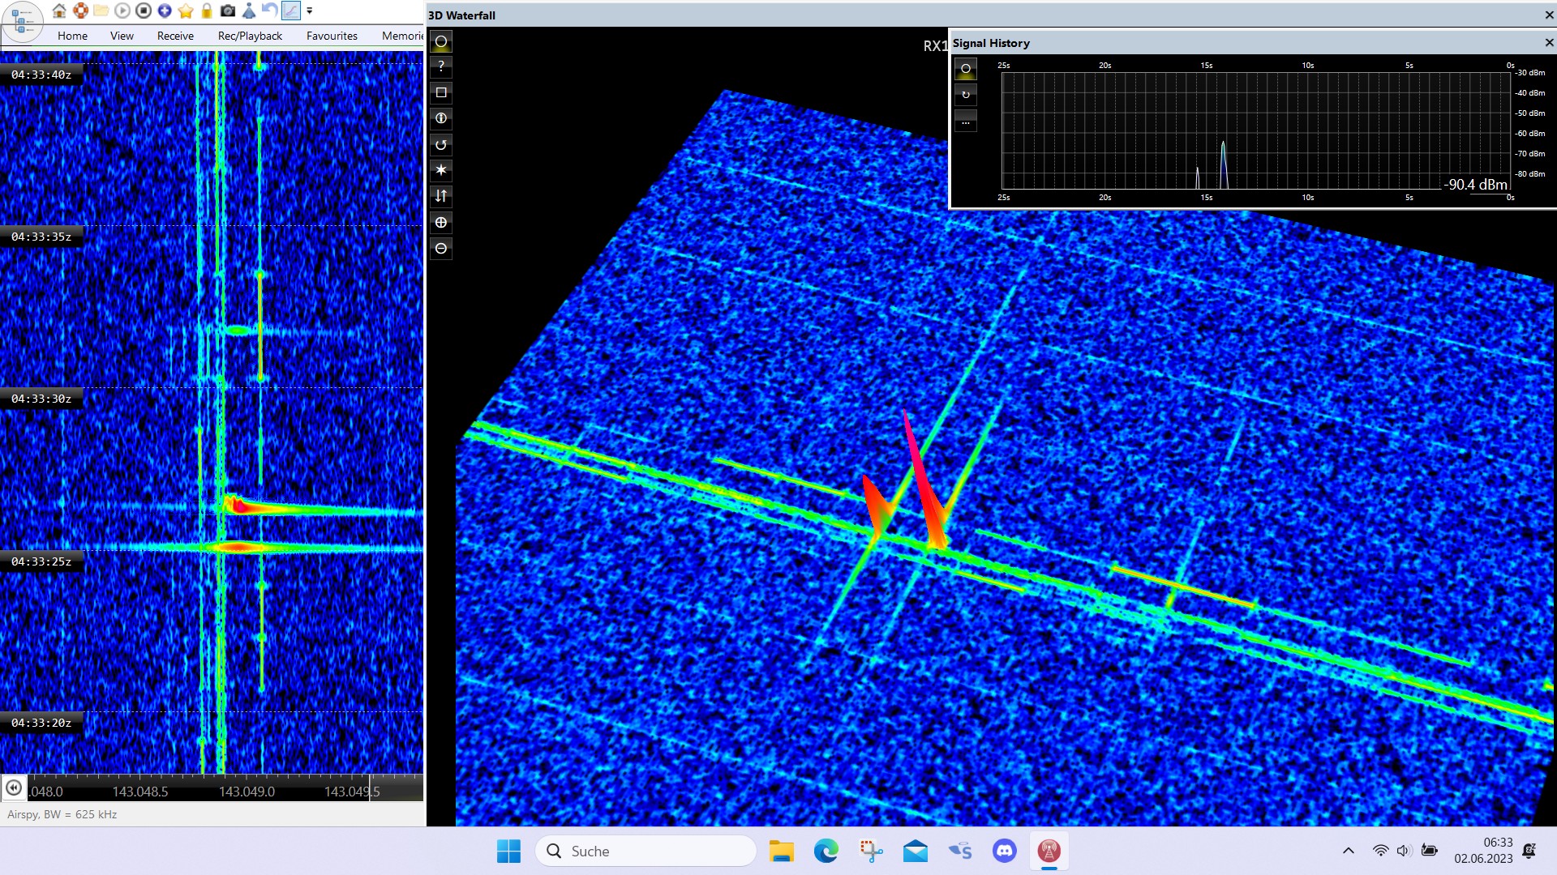Open the Favourites ribbon tab
Image resolution: width=1557 pixels, height=875 pixels.
[x=332, y=36]
